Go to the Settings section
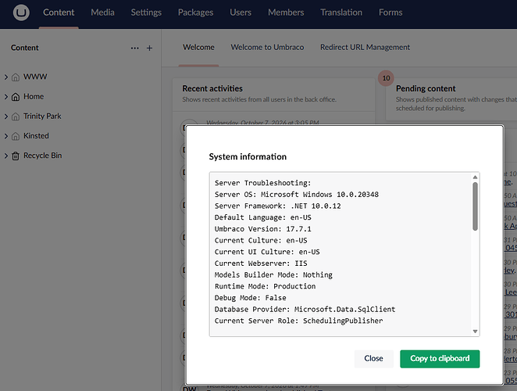The image size is (517, 391). (x=146, y=13)
